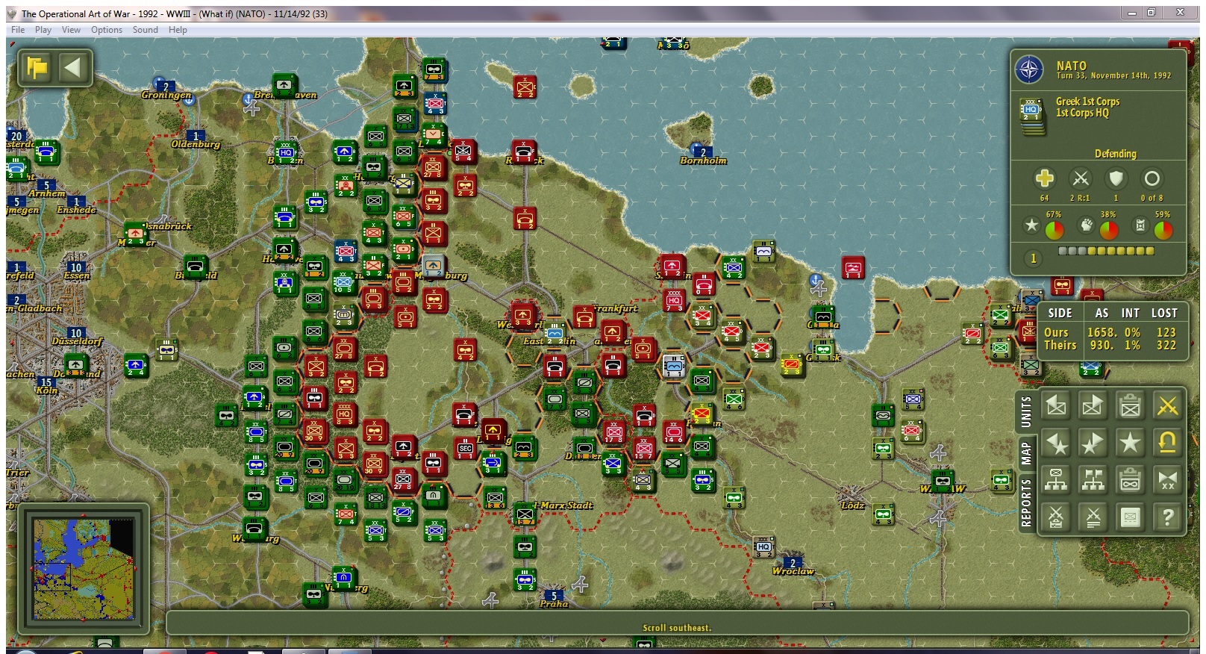Click the yellow health cross icon
Viewport: 1206px width, 654px height.
(1044, 178)
